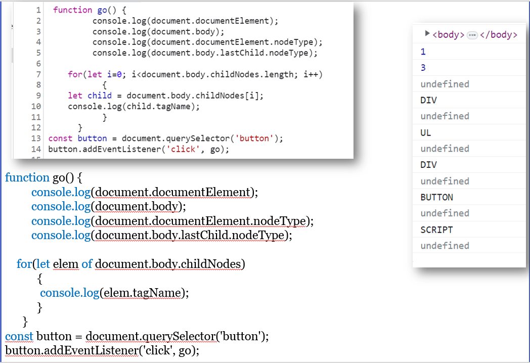Click line number 10 in editor gutter
This screenshot has height=363, width=530.
(36, 106)
